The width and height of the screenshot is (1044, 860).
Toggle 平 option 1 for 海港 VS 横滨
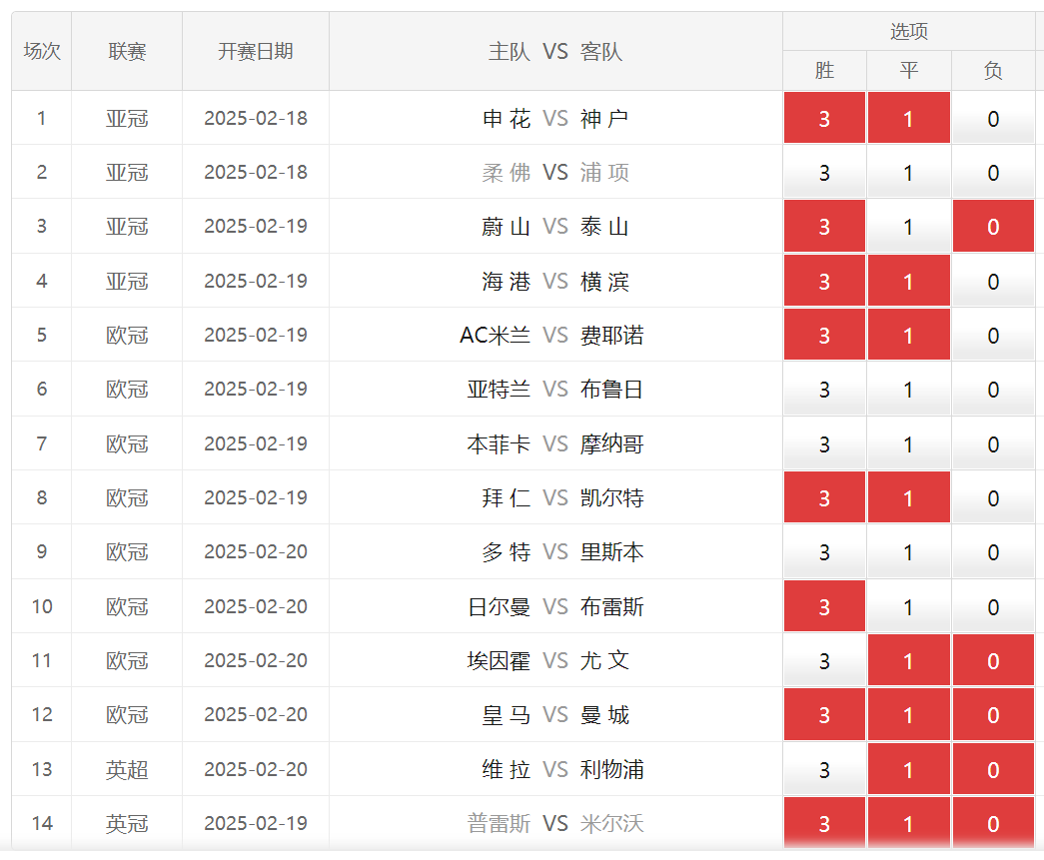coord(909,281)
